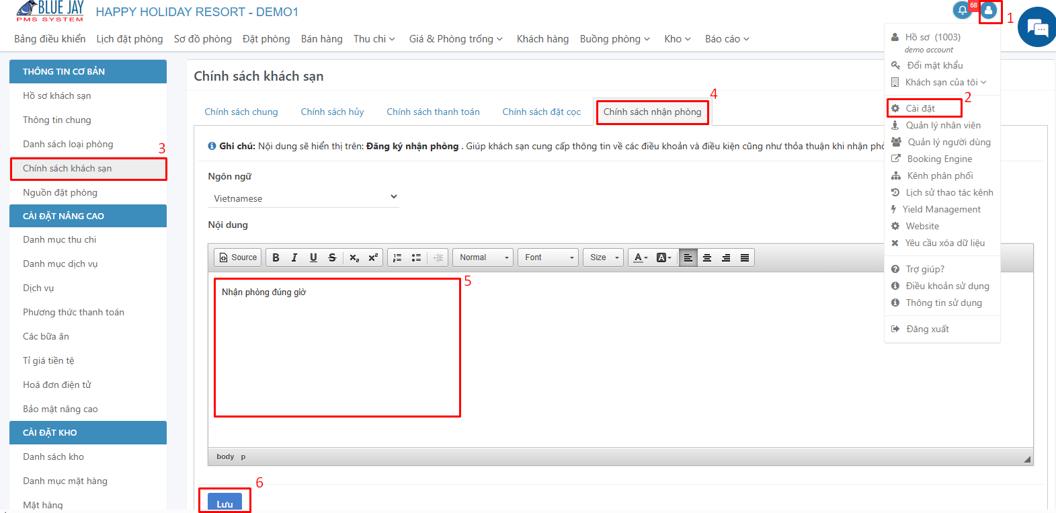Select the body element in editor path
This screenshot has width=1056, height=513.
tap(225, 457)
